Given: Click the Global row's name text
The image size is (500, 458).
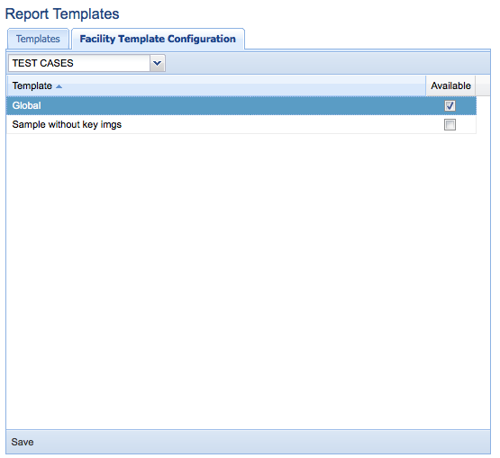Looking at the screenshot, I should pyautogui.click(x=26, y=105).
